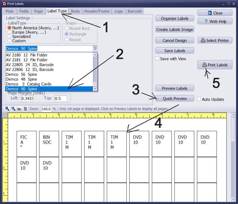The height and width of the screenshot is (204, 238).
Task: Pick AV 22805 24 ID, Barcode
Action: [49, 65]
